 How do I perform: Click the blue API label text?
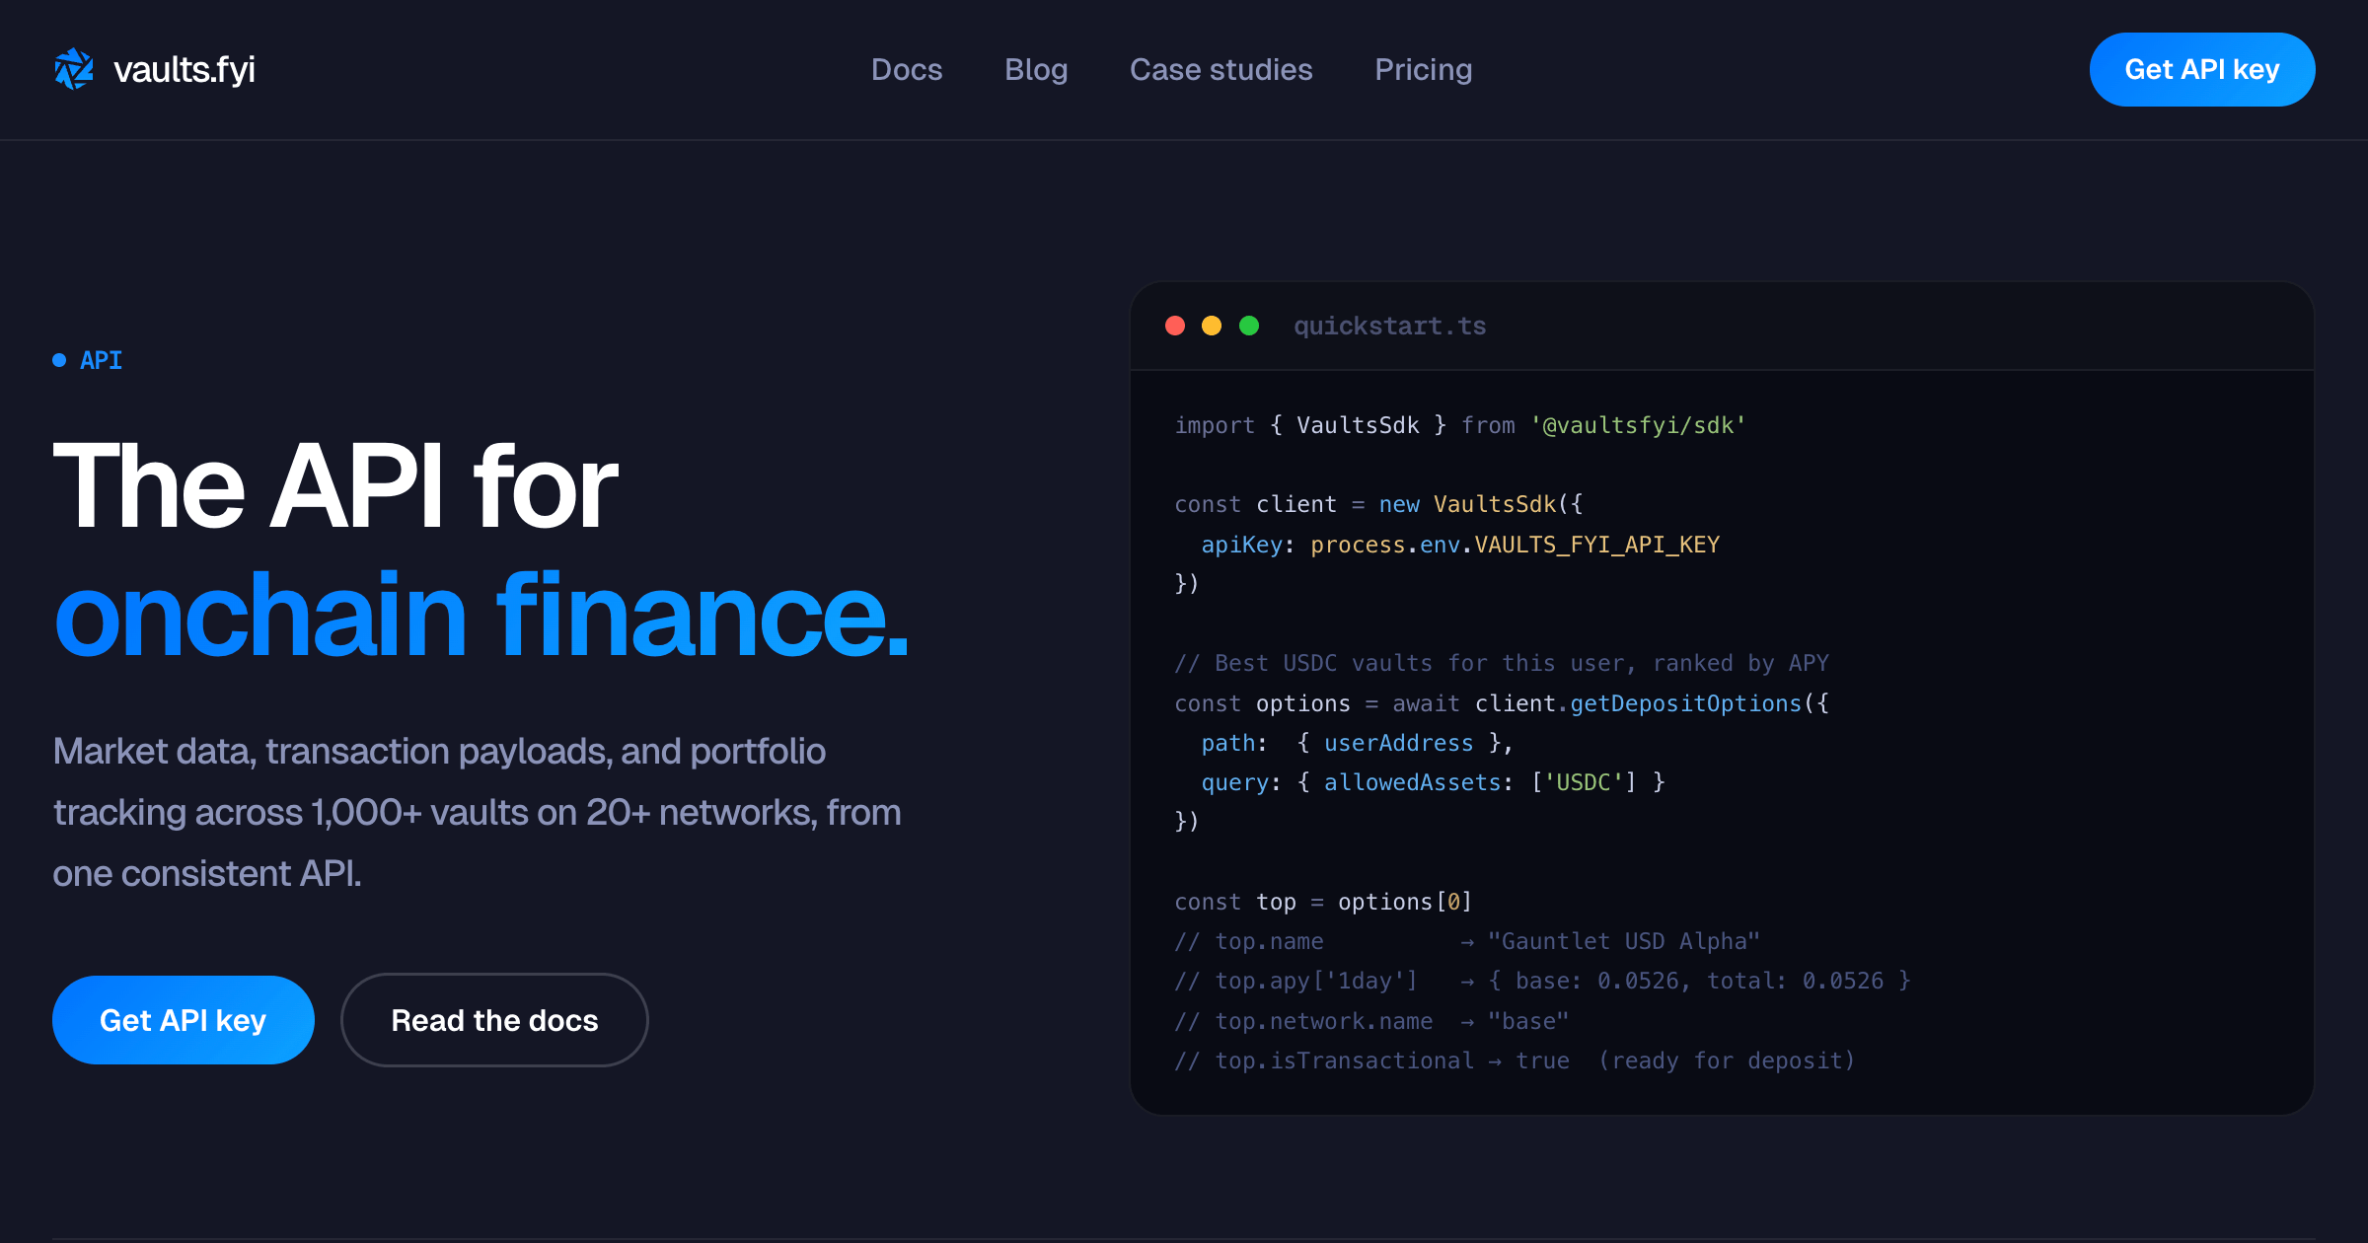[101, 360]
